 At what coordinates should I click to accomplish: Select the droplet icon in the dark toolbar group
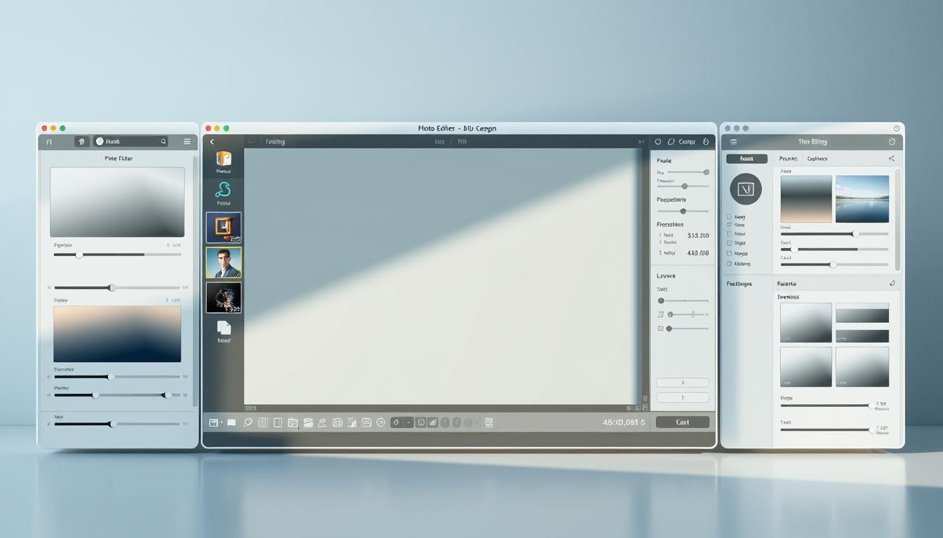[396, 422]
